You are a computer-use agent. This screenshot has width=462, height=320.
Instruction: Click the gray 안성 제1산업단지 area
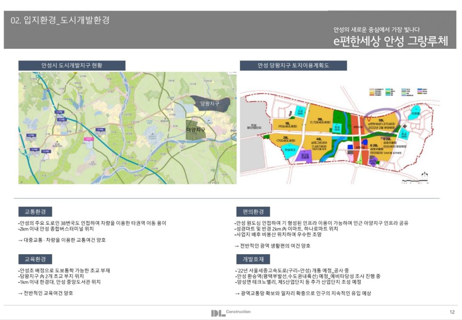(254, 127)
